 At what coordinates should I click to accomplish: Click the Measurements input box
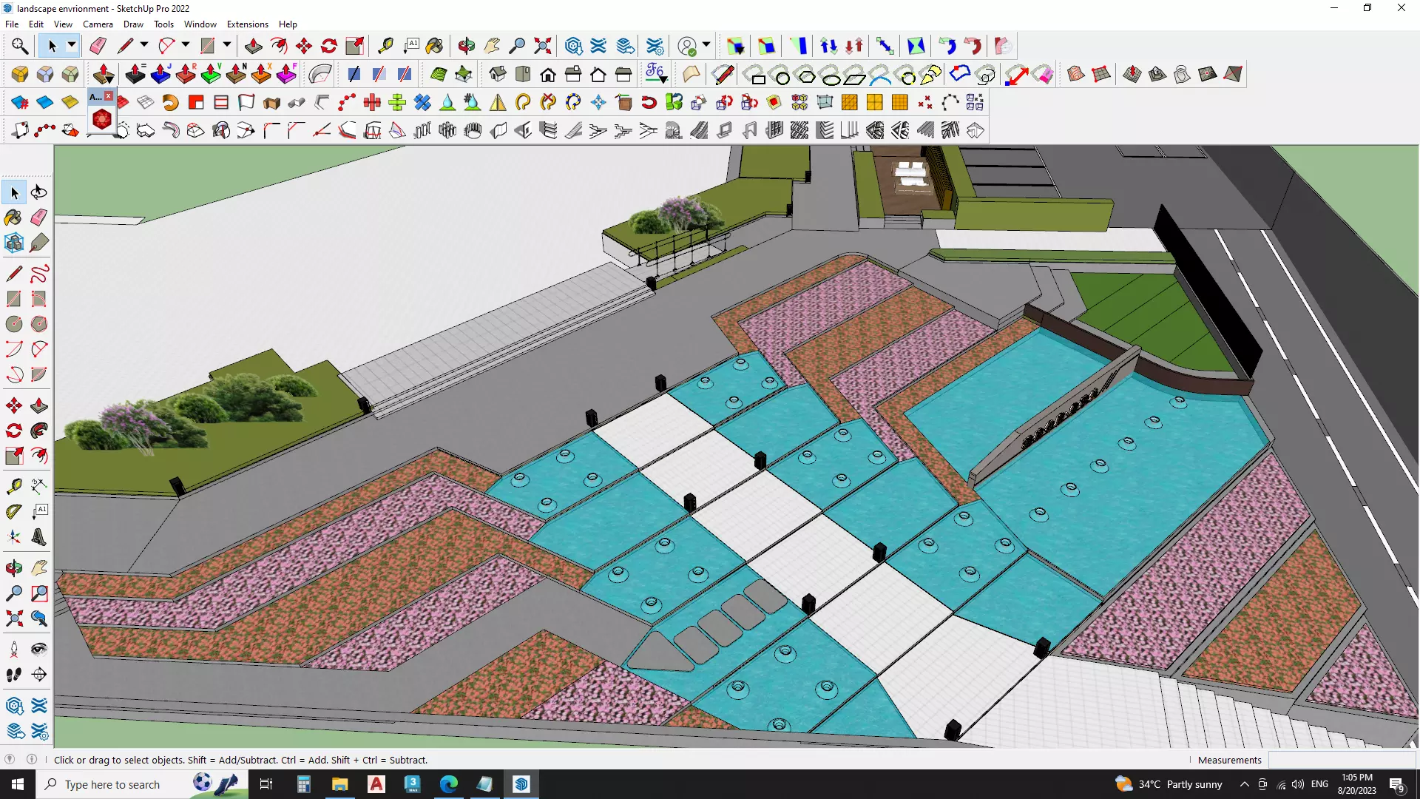tap(1342, 760)
